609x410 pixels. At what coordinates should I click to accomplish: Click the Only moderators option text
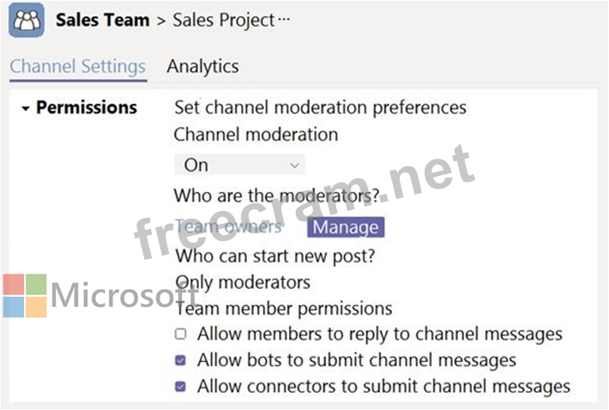pyautogui.click(x=243, y=281)
